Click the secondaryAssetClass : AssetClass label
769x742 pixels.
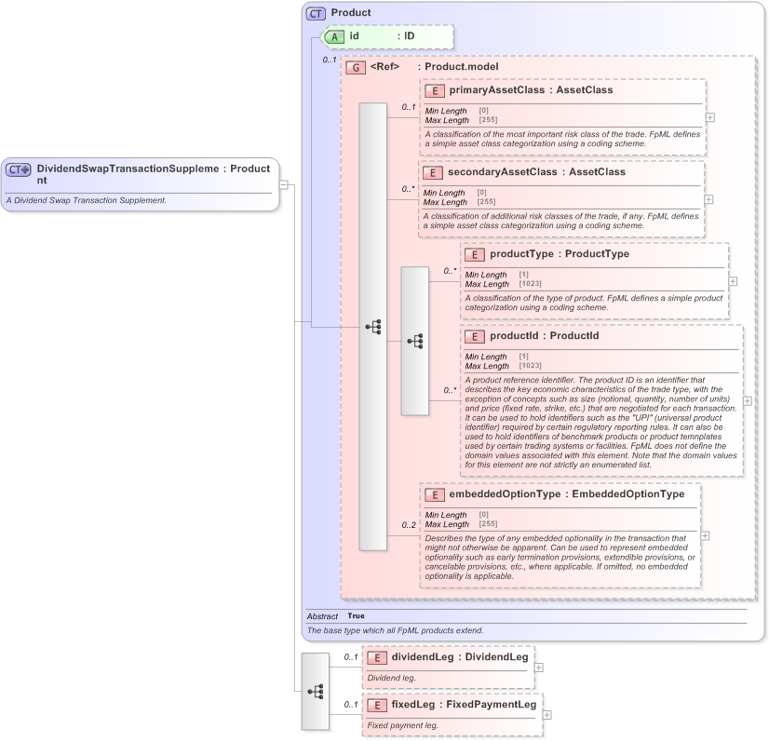pyautogui.click(x=536, y=172)
